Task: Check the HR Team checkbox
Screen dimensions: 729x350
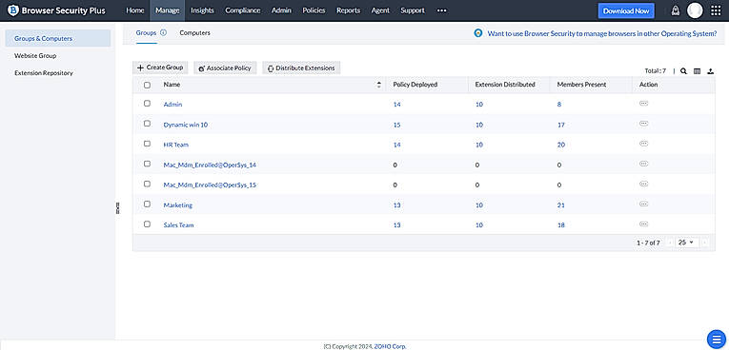Action: coord(147,144)
